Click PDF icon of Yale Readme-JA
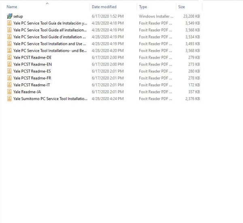The height and width of the screenshot is (223, 243). [9, 92]
